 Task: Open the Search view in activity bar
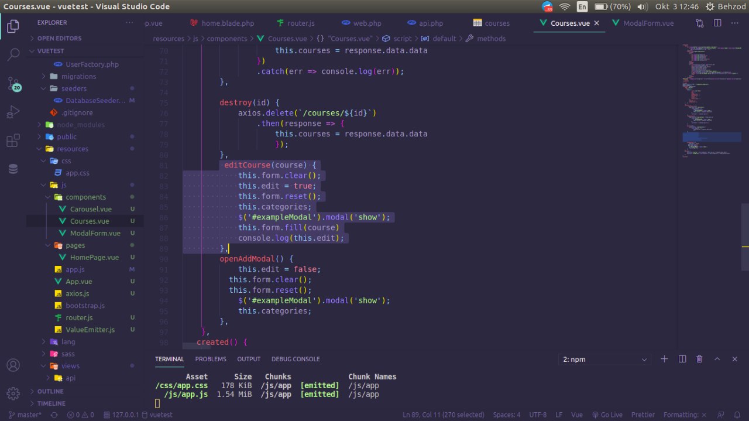pyautogui.click(x=13, y=55)
